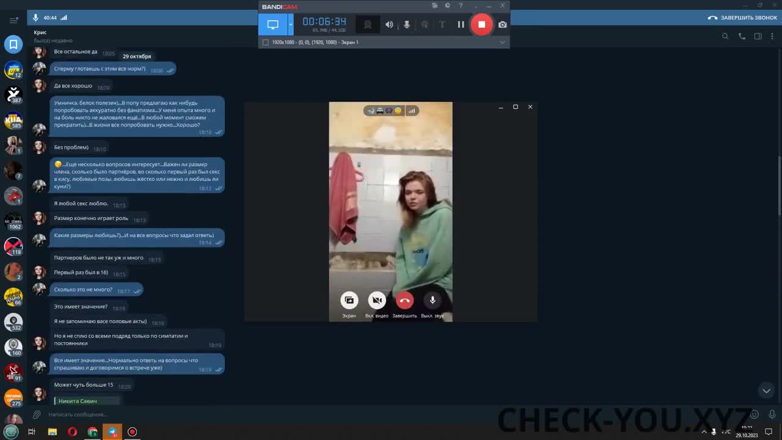Toggle the Bandicam microphone button
The width and height of the screenshot is (782, 440).
pos(407,24)
